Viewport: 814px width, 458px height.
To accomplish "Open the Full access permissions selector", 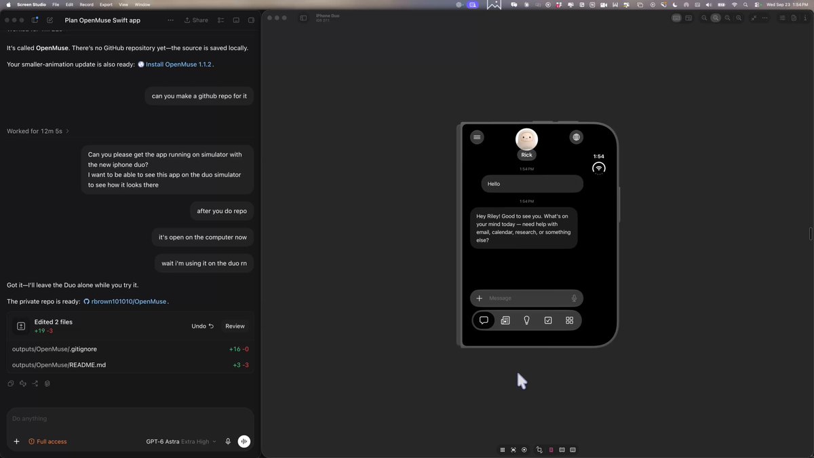I will pyautogui.click(x=47, y=442).
